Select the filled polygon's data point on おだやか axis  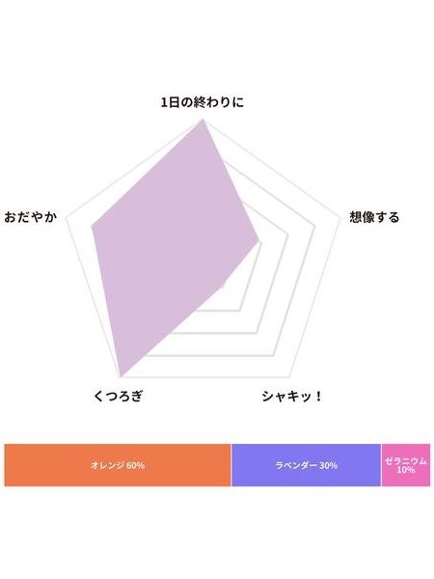93,226
